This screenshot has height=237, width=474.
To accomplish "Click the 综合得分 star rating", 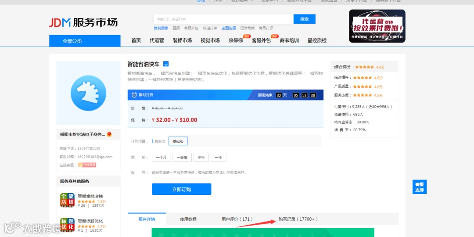I will pyautogui.click(x=365, y=67).
